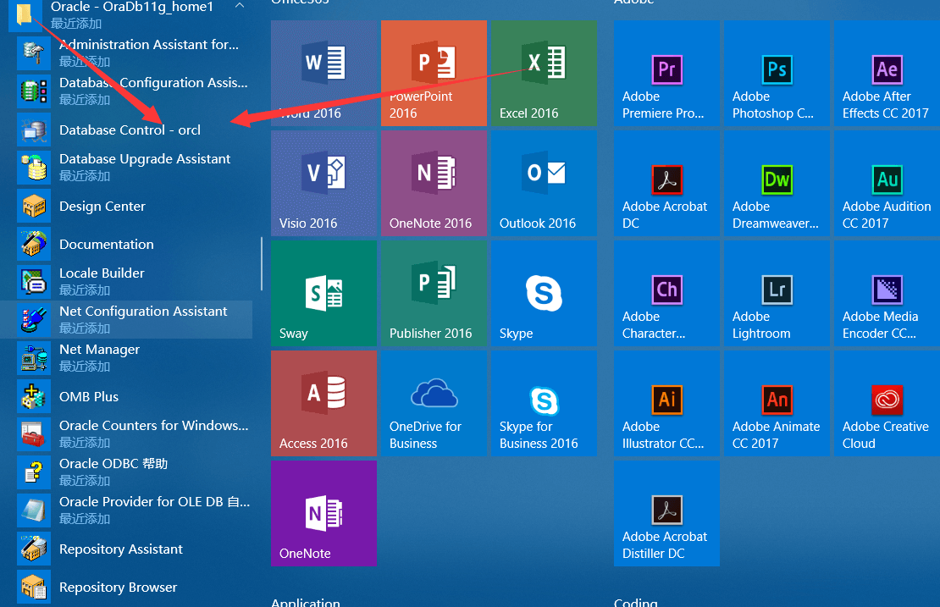Launch Database Upgrade Assistant
Viewport: 940px width, 607px height.
[x=126, y=167]
